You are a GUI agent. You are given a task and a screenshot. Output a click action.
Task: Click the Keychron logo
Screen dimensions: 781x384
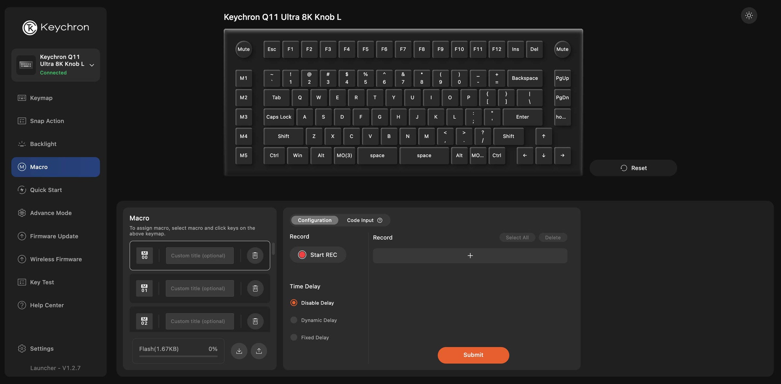coord(56,27)
